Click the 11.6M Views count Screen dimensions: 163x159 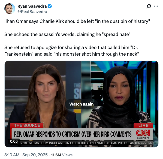(62, 155)
